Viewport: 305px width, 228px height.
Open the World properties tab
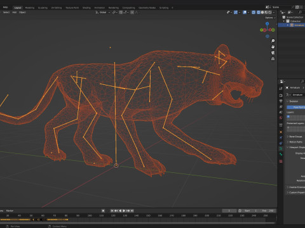(281, 118)
